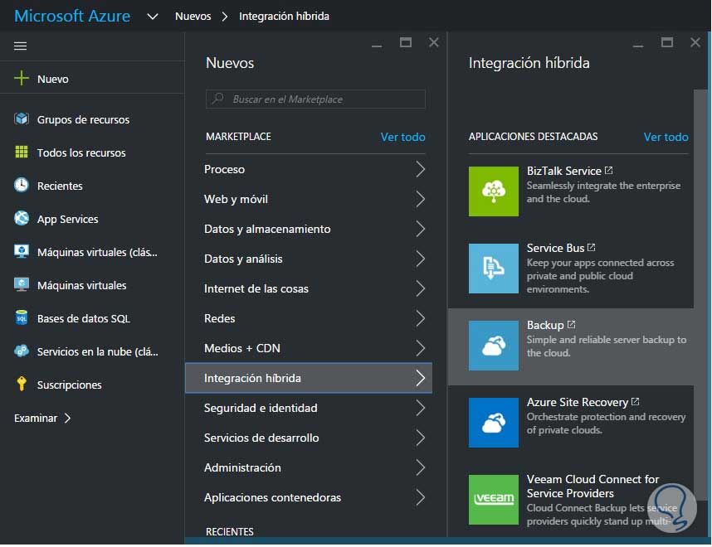
Task: Expand the Proceso category chevron
Action: tap(420, 169)
